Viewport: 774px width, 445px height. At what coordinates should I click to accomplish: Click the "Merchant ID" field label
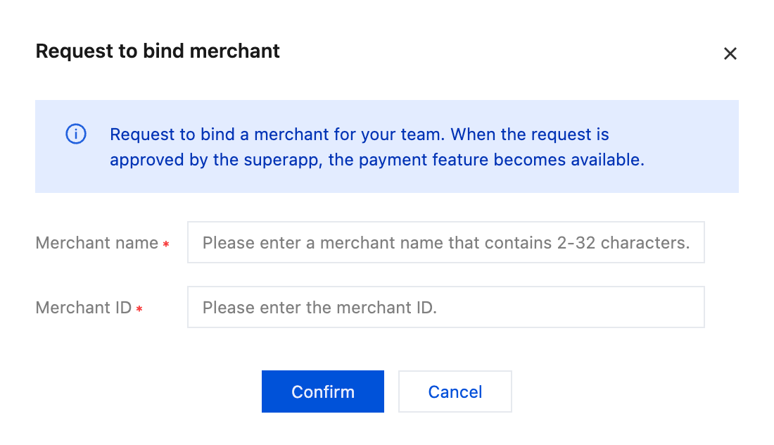click(x=84, y=308)
